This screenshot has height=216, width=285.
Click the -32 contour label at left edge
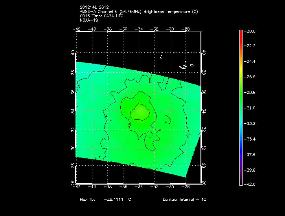[x=78, y=86]
